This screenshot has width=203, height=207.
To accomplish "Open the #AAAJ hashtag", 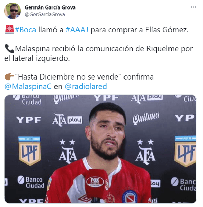I will click(x=77, y=30).
